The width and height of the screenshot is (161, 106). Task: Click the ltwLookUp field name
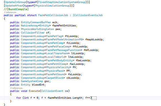75,57
